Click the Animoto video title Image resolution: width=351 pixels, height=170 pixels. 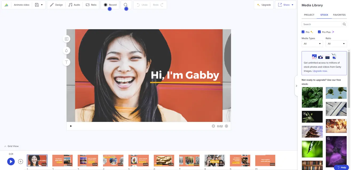click(22, 5)
